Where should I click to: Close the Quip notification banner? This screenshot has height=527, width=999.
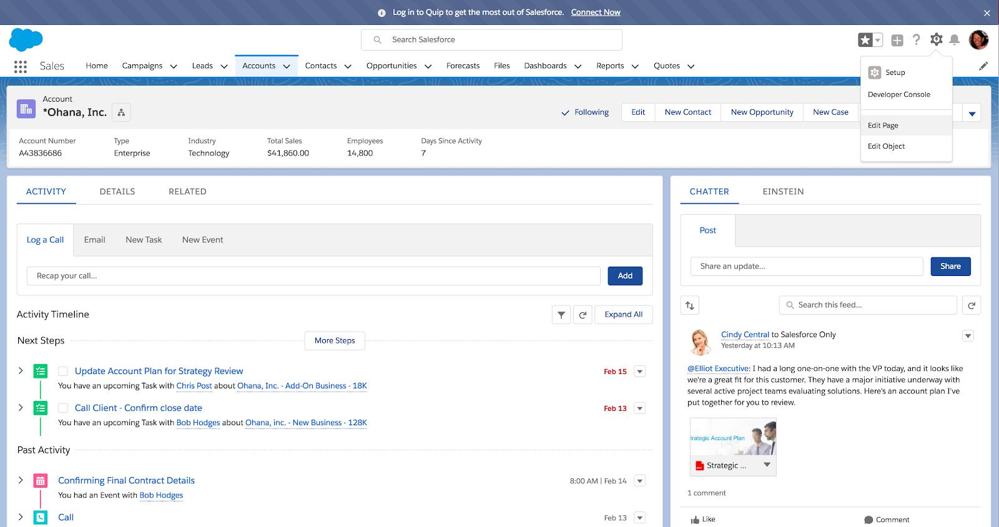click(x=987, y=12)
